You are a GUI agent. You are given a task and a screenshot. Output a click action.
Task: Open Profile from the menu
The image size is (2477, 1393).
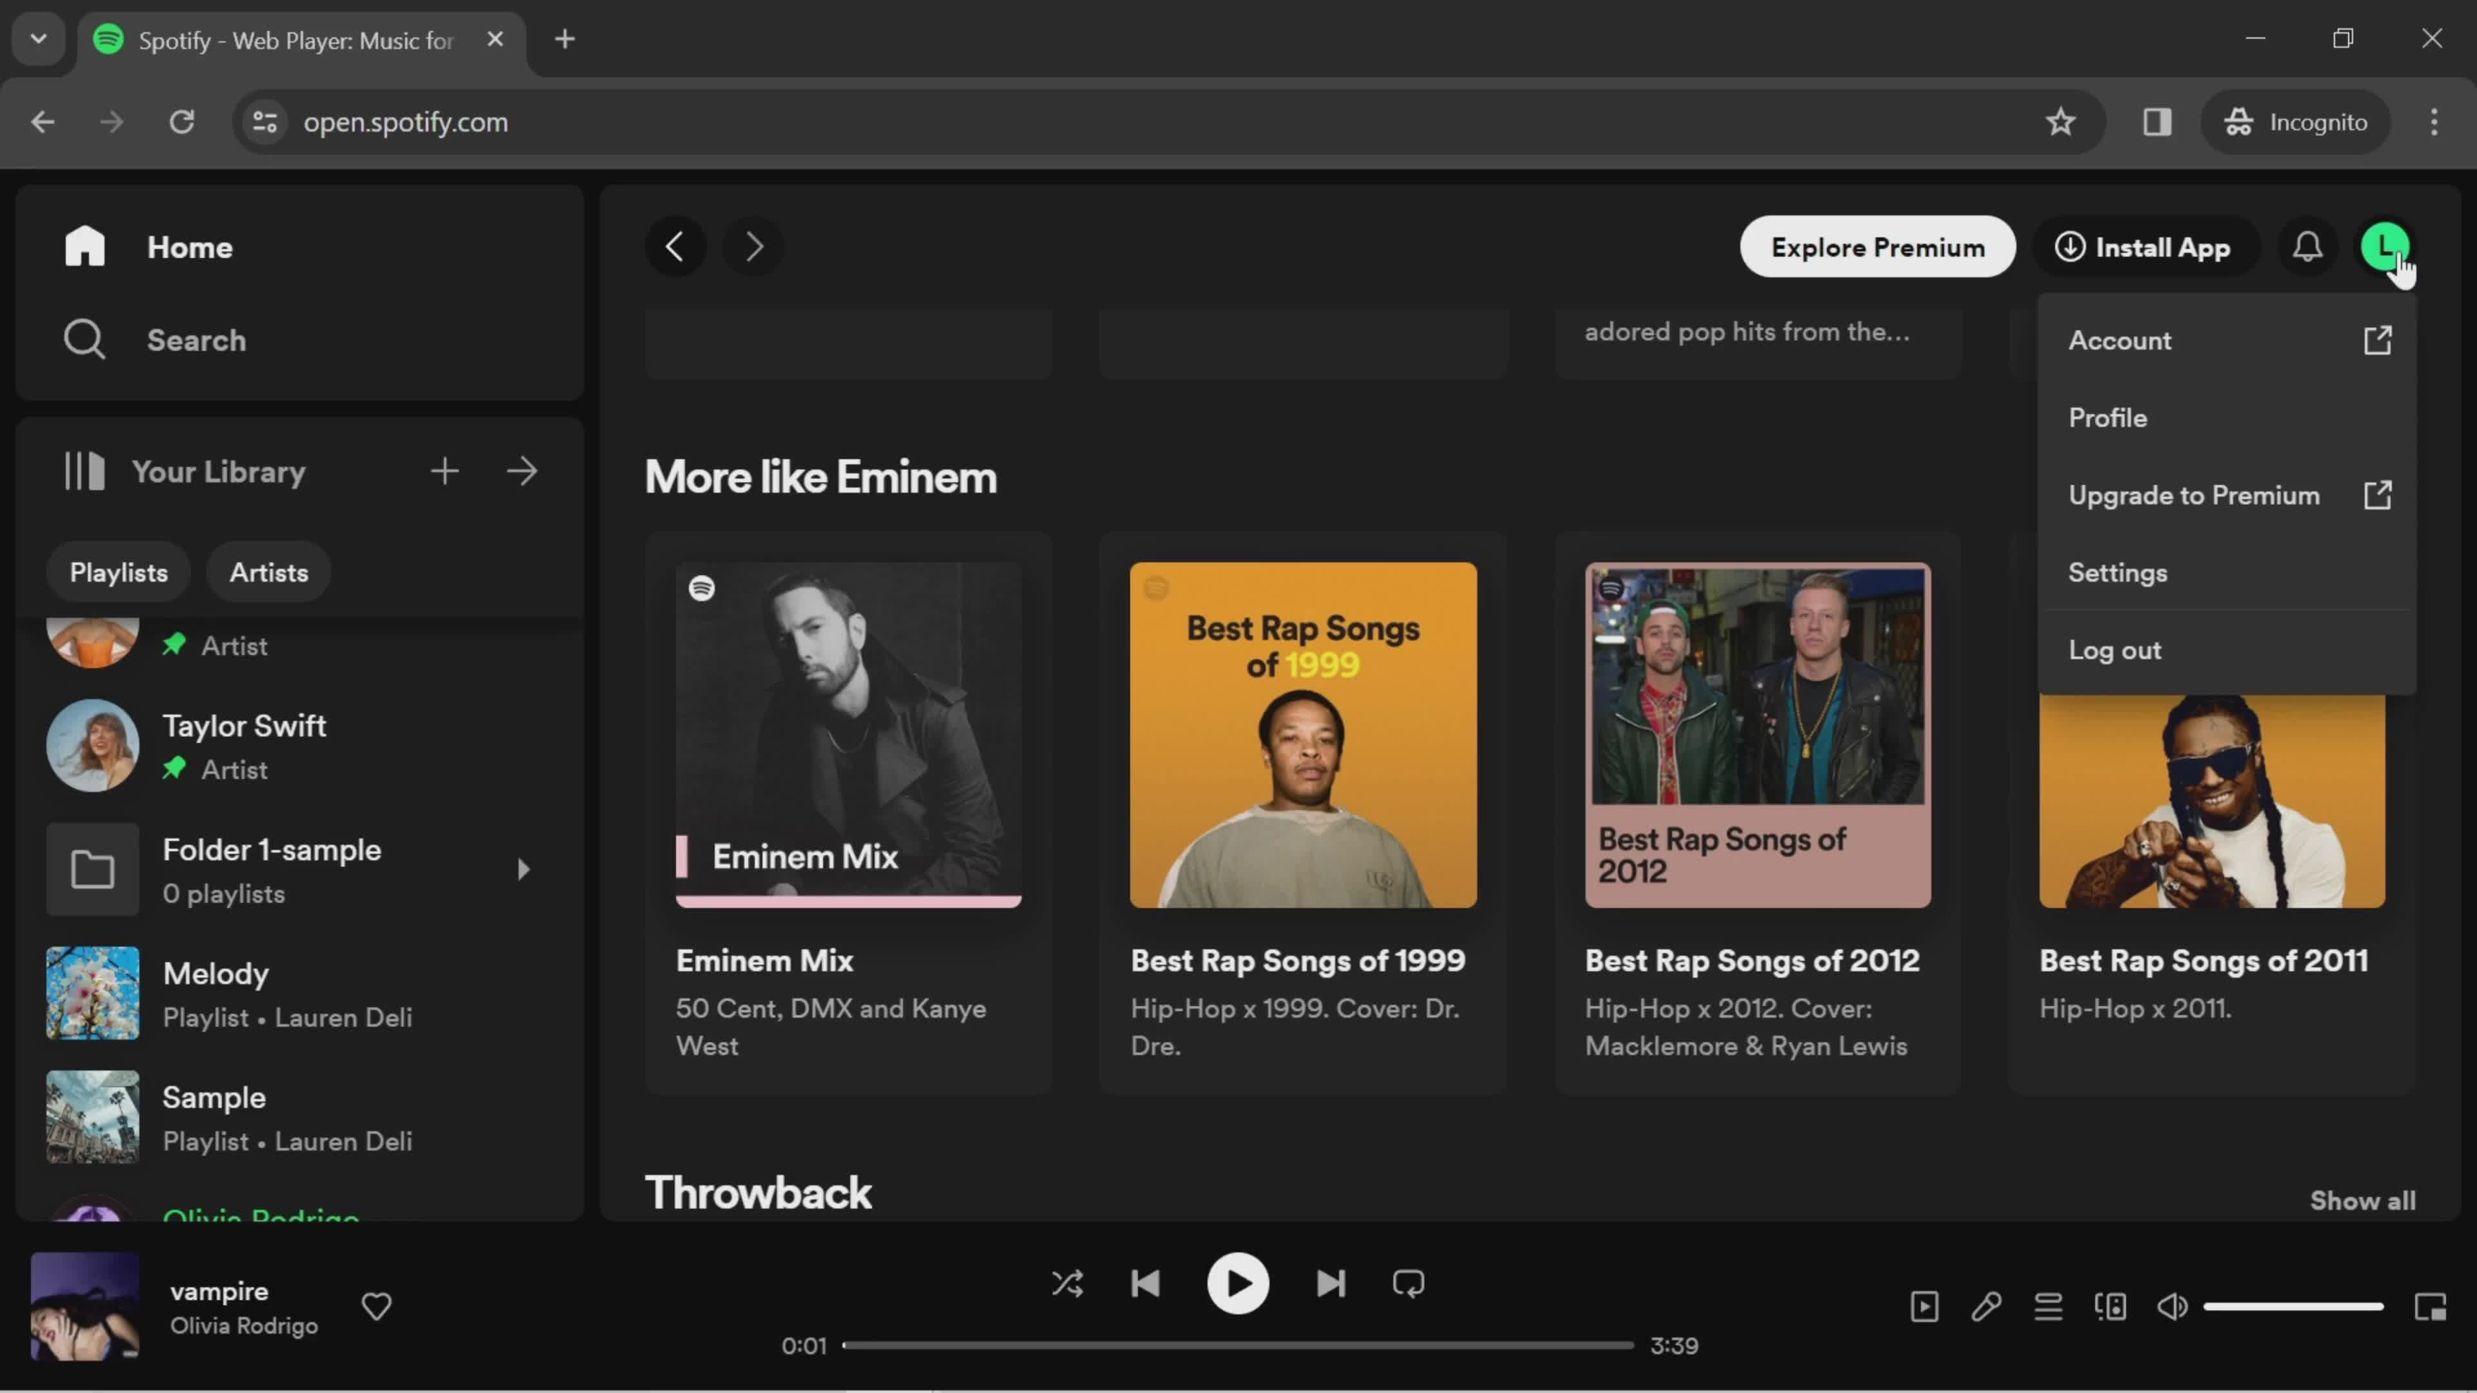coord(2227,418)
